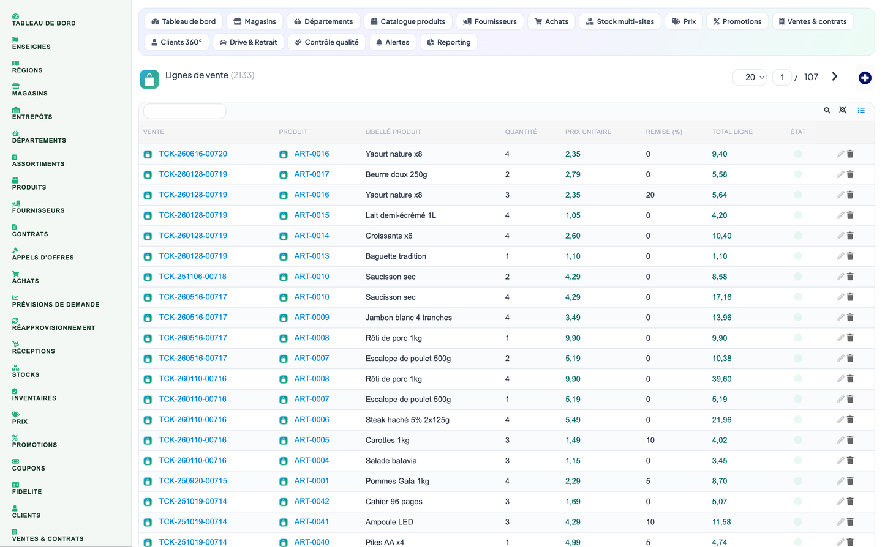
Task: Open Régions in sidebar
Action: coord(27,67)
